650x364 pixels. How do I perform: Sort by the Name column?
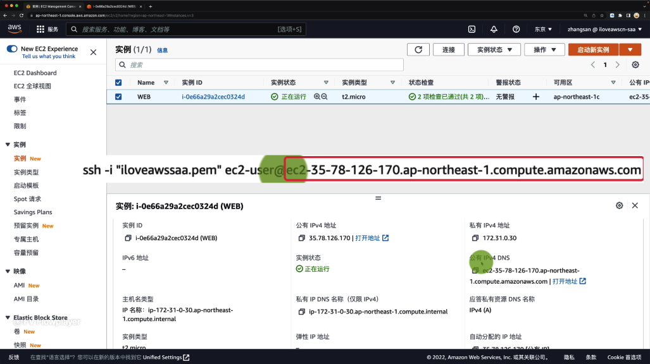tap(166, 83)
